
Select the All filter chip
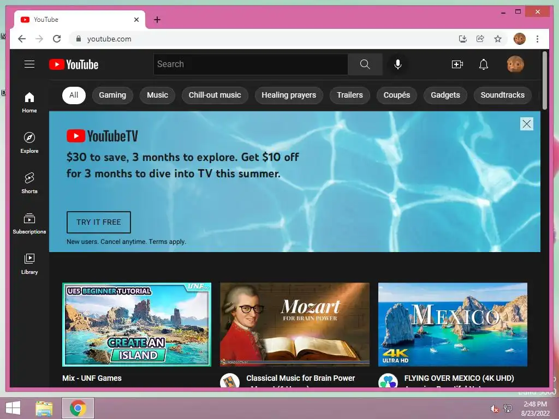[x=74, y=95]
